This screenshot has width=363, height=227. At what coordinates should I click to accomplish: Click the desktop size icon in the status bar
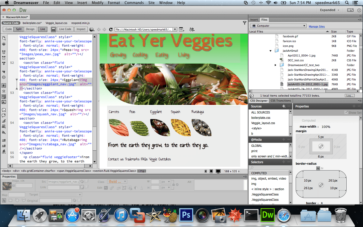click(218, 171)
